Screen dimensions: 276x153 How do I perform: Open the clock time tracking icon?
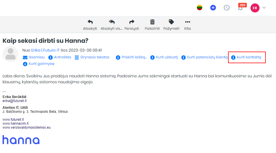tap(227, 8)
